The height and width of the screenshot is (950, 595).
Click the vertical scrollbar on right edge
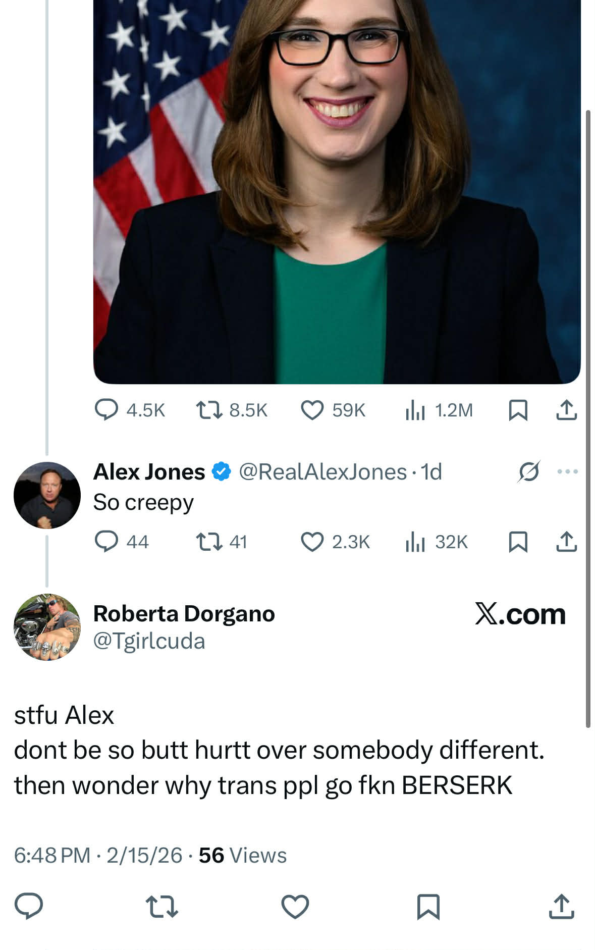[588, 419]
